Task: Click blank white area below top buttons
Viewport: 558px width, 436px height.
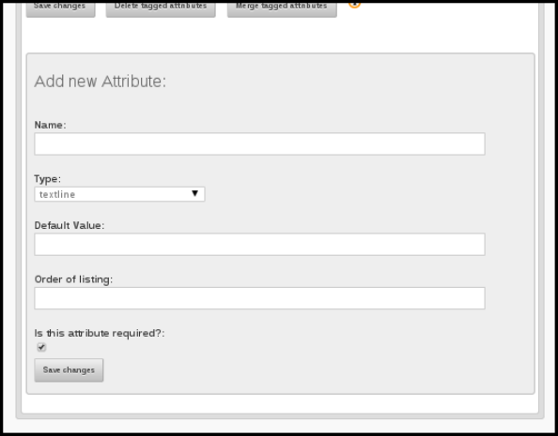Action: (x=277, y=36)
